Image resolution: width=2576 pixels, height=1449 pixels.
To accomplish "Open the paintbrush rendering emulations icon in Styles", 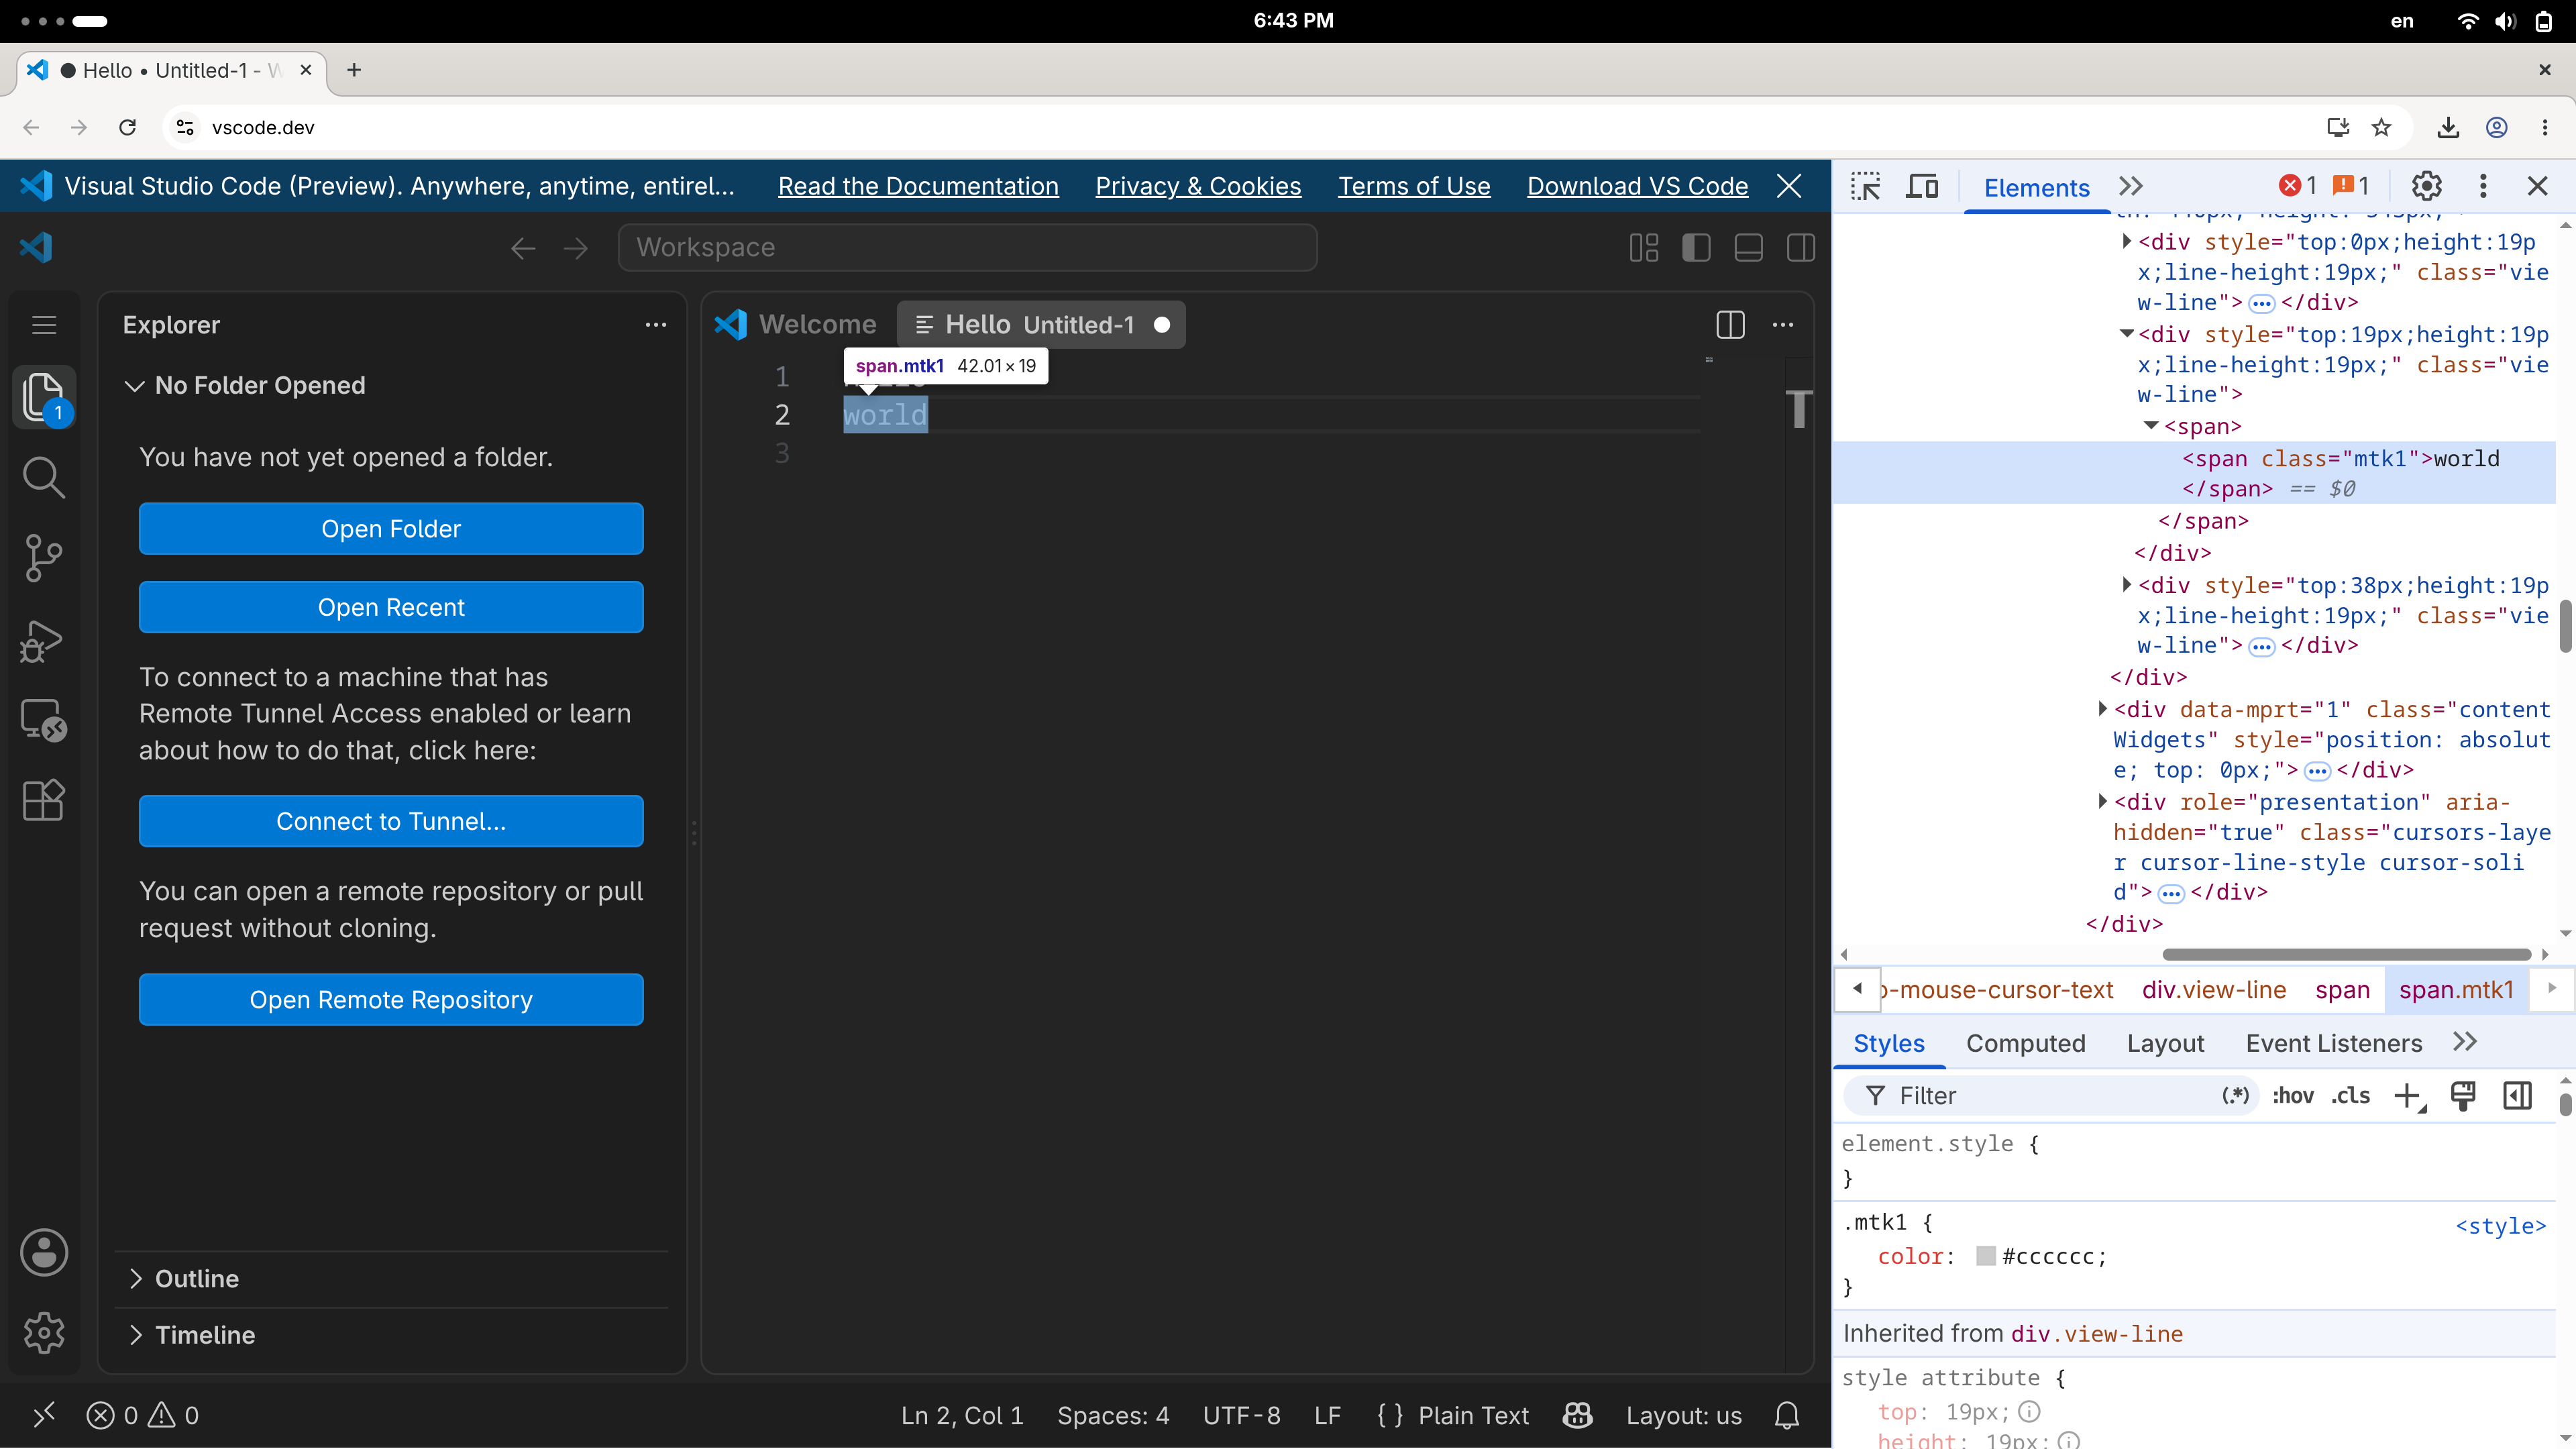I will click(x=2463, y=1096).
